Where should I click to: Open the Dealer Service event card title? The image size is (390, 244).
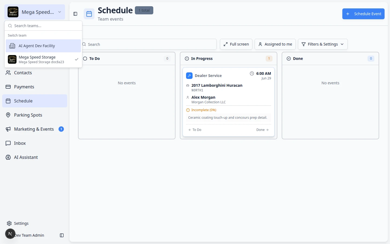208,76
